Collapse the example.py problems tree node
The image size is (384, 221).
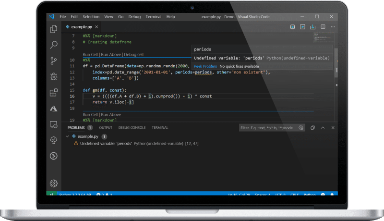coord(67,136)
